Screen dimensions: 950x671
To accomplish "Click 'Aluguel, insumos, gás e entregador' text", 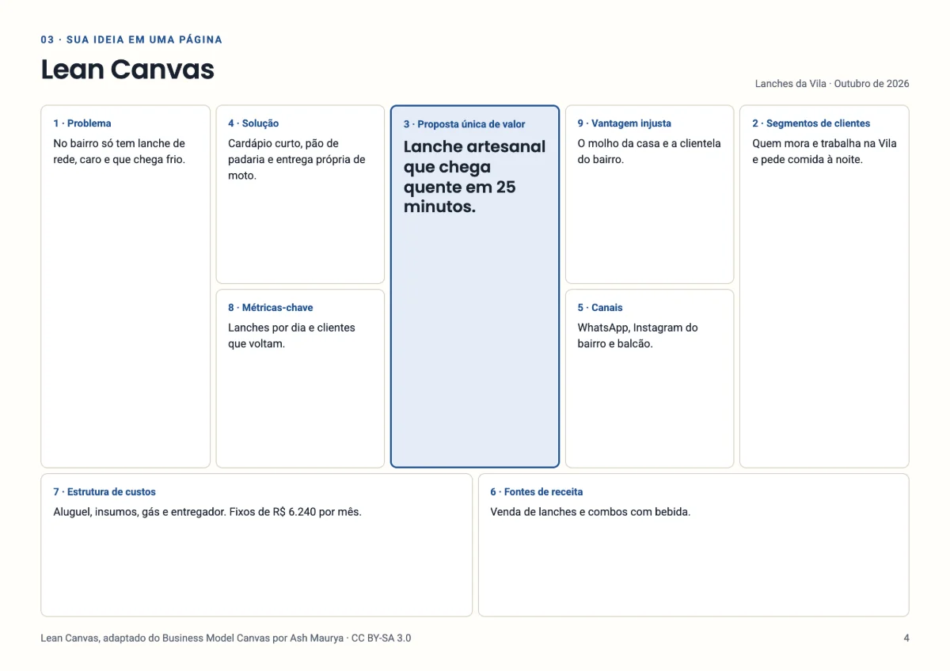I will tap(139, 512).
